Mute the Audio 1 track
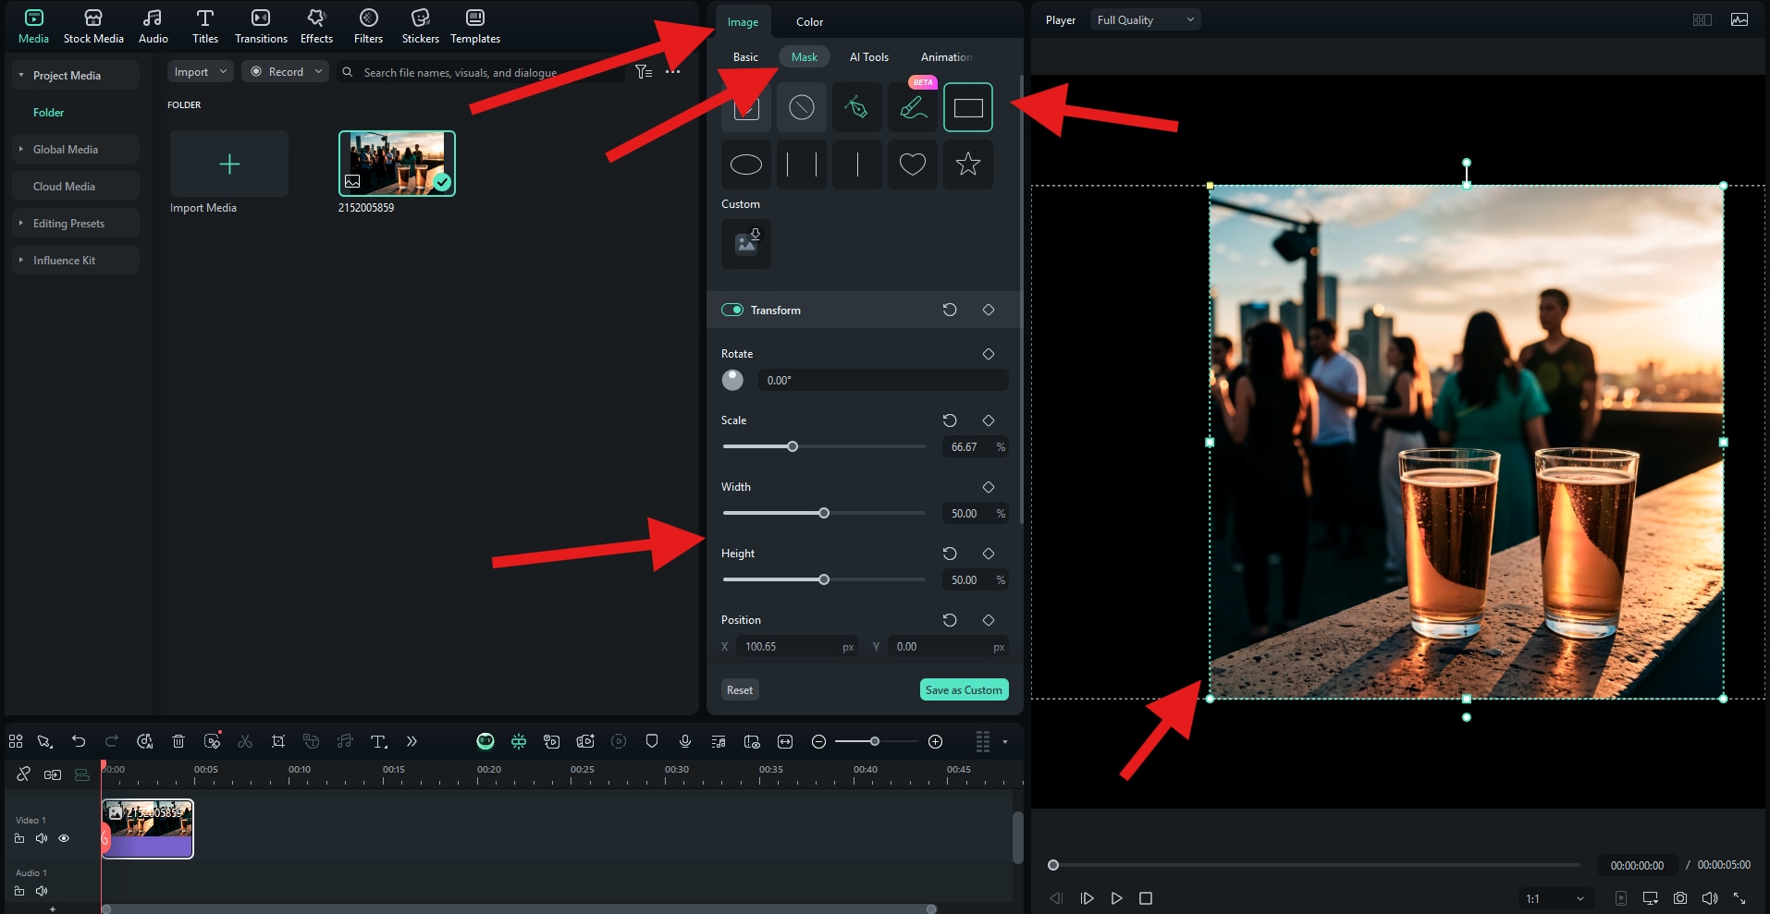Image resolution: width=1770 pixels, height=914 pixels. point(42,891)
